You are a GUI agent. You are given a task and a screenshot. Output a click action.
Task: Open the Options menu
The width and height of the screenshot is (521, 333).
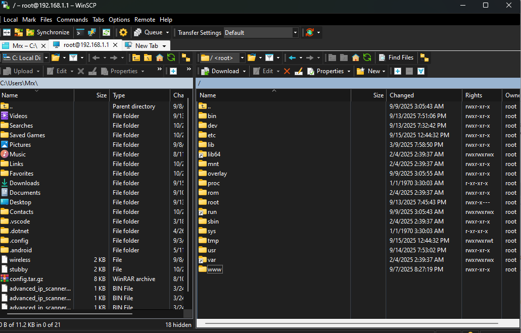[x=119, y=20]
